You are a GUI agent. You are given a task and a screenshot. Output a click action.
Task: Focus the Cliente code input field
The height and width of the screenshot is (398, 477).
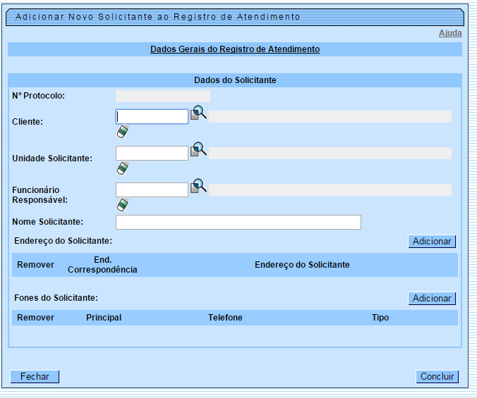click(152, 116)
